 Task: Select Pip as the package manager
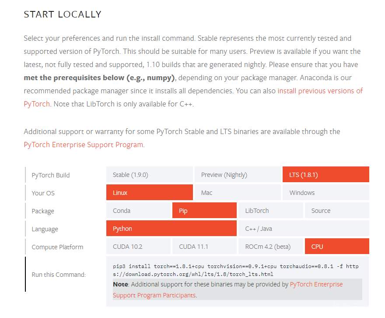click(x=204, y=211)
